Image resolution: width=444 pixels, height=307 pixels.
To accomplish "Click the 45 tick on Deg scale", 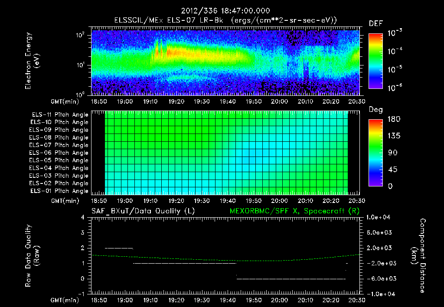I will pos(393,170).
